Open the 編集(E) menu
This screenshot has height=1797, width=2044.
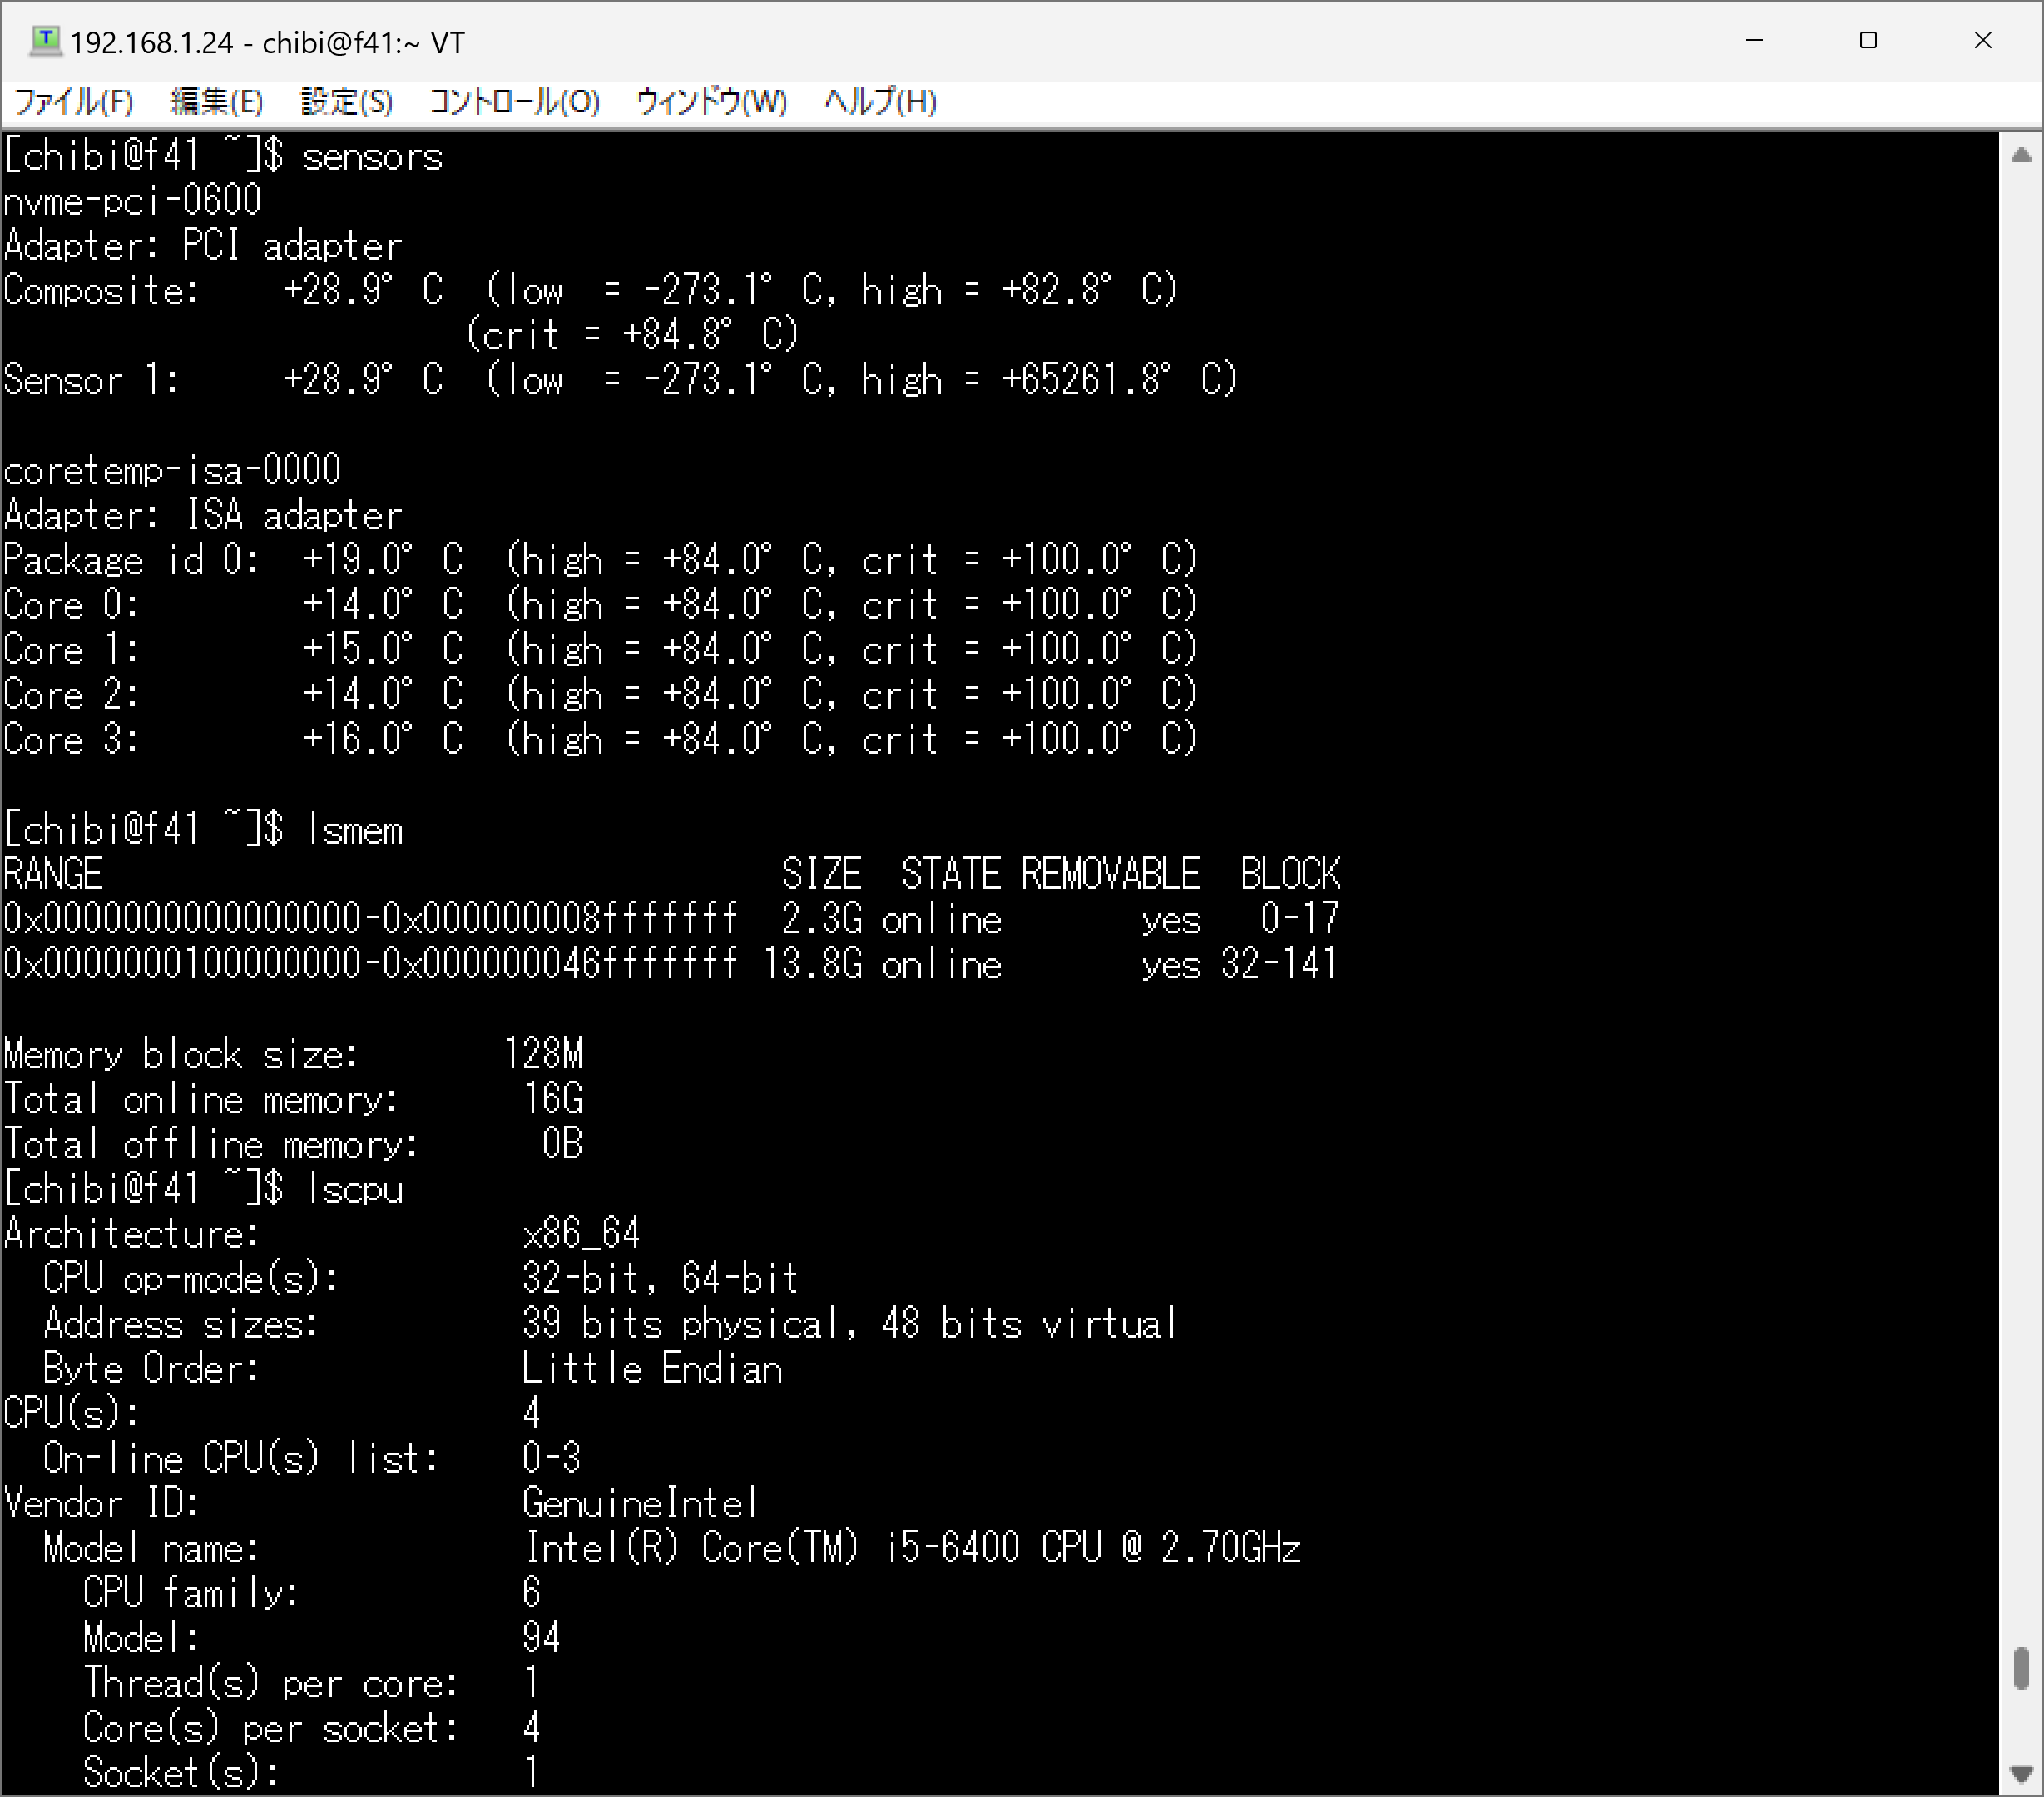tap(216, 102)
